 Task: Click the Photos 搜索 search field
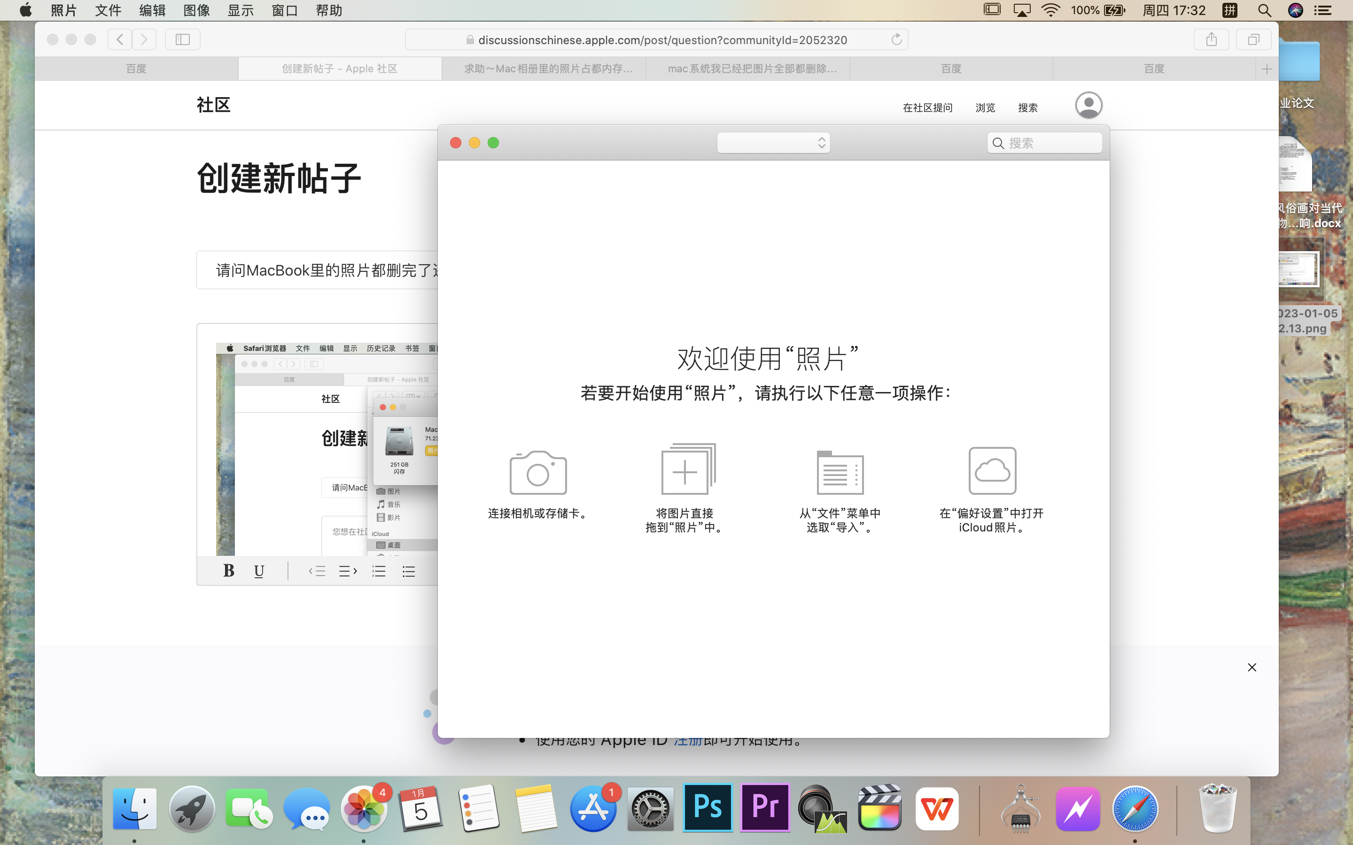1044,143
